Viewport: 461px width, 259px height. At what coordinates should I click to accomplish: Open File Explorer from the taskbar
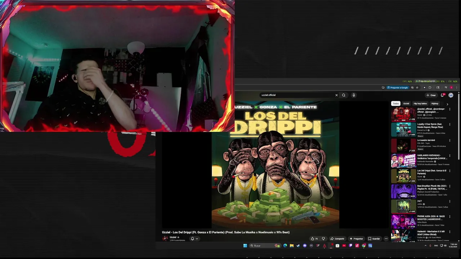point(292,246)
